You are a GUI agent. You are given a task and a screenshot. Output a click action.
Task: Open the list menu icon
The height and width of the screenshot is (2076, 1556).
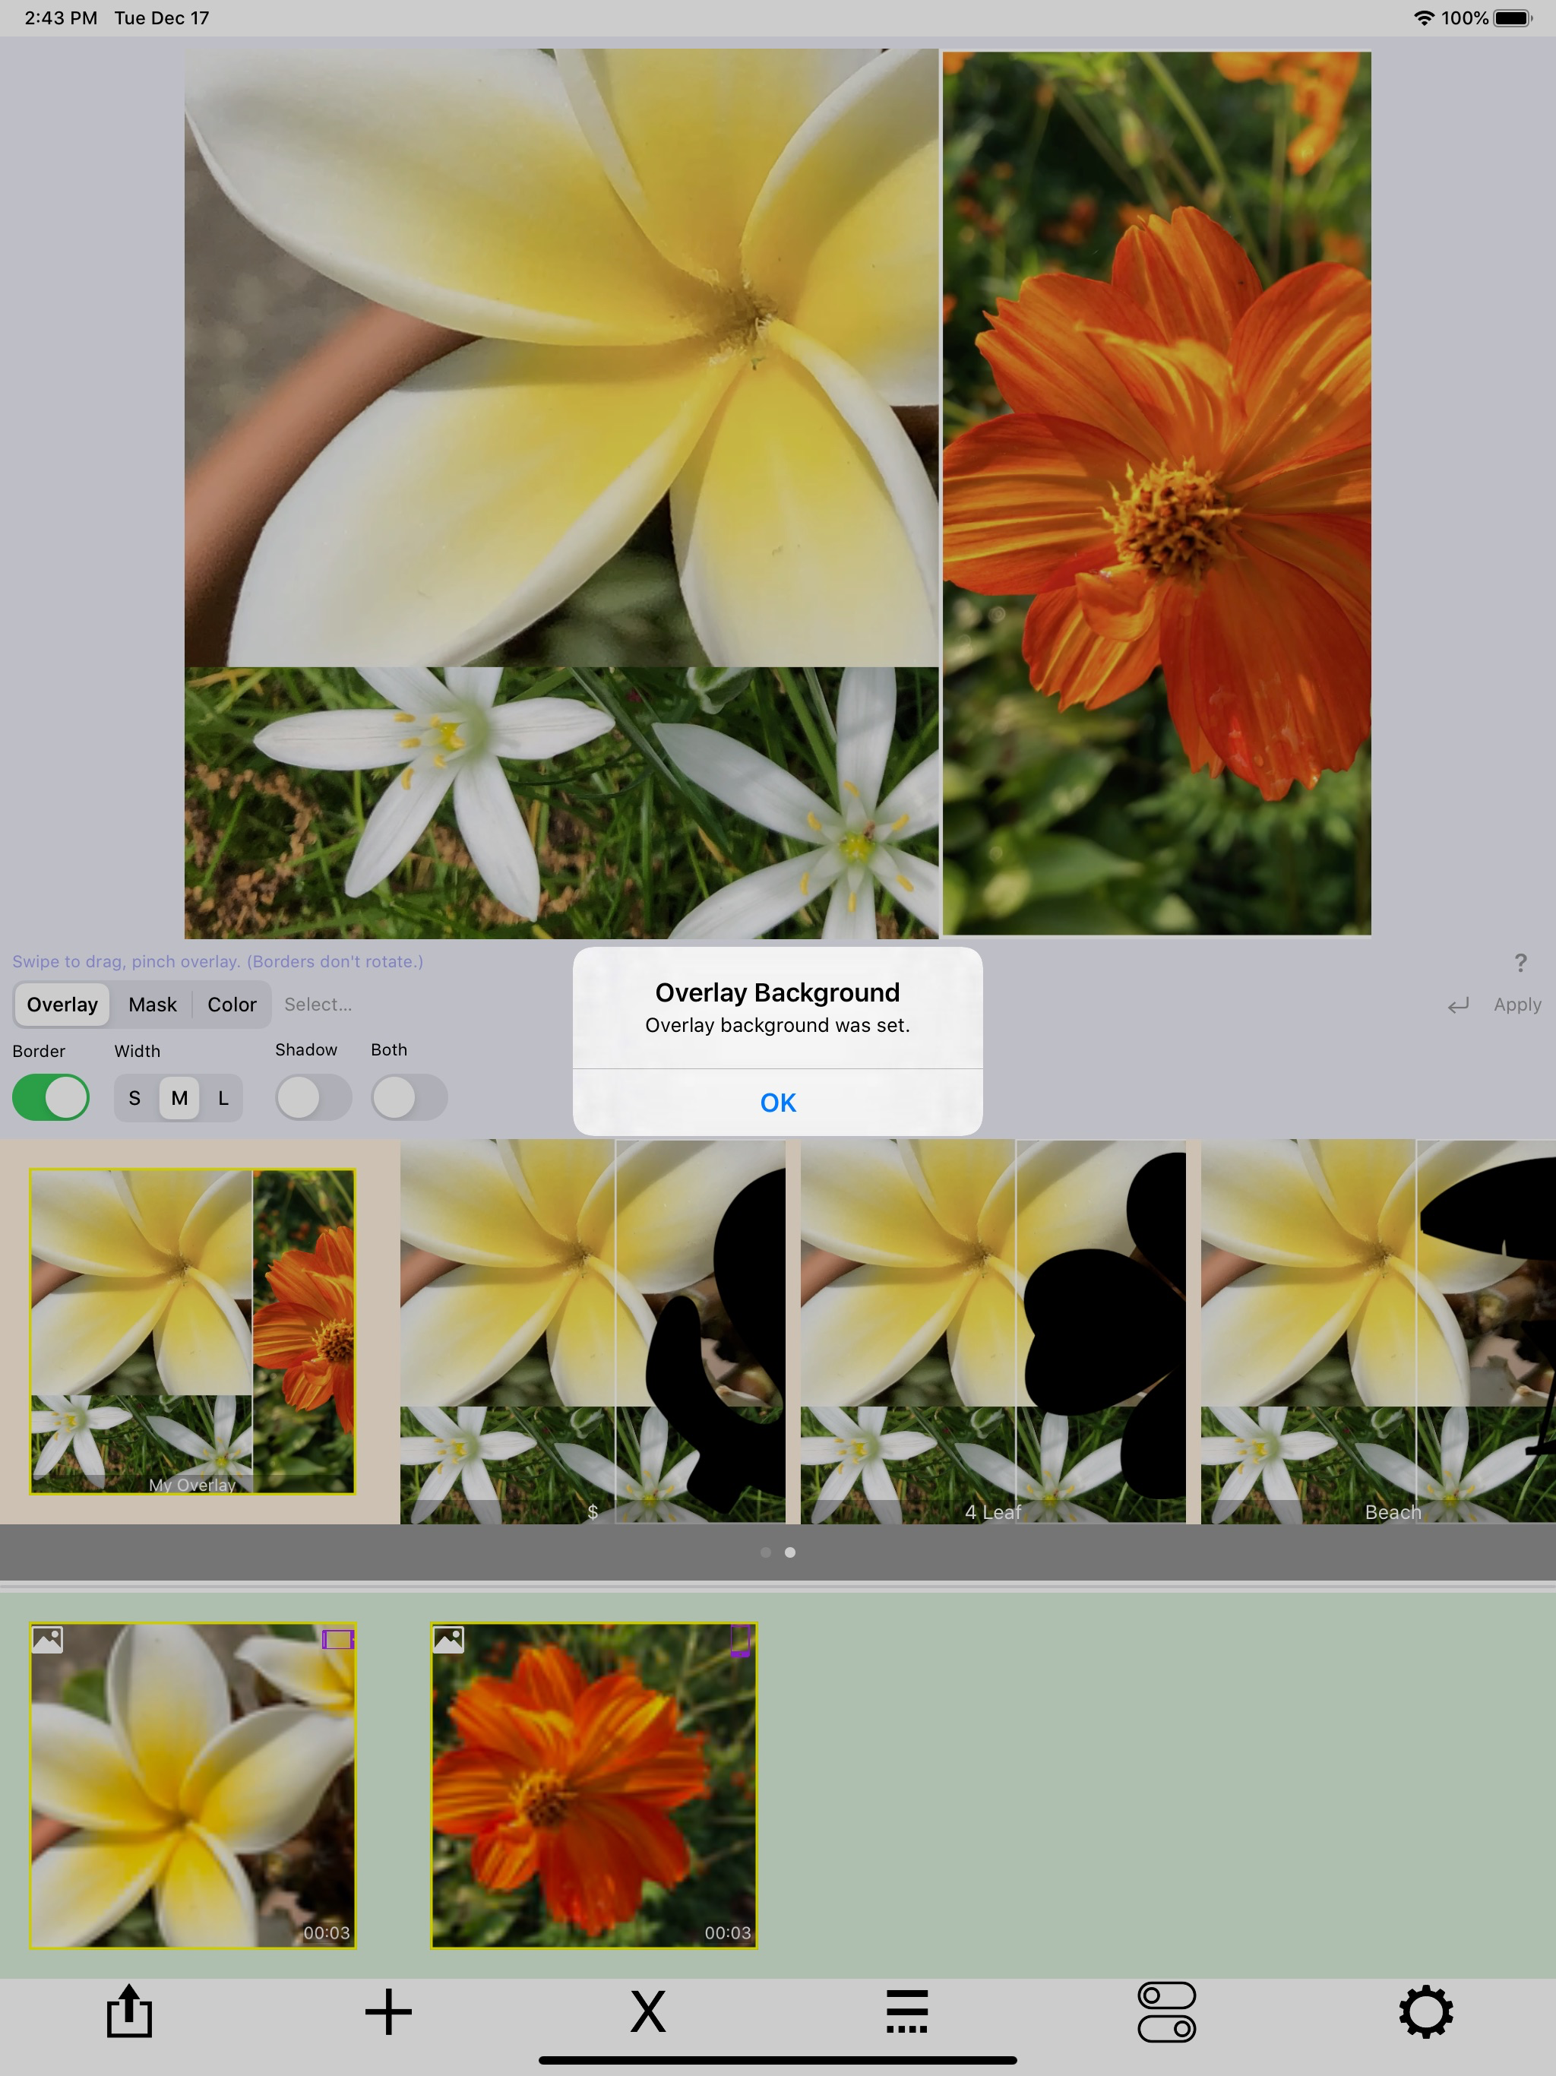coord(906,2011)
